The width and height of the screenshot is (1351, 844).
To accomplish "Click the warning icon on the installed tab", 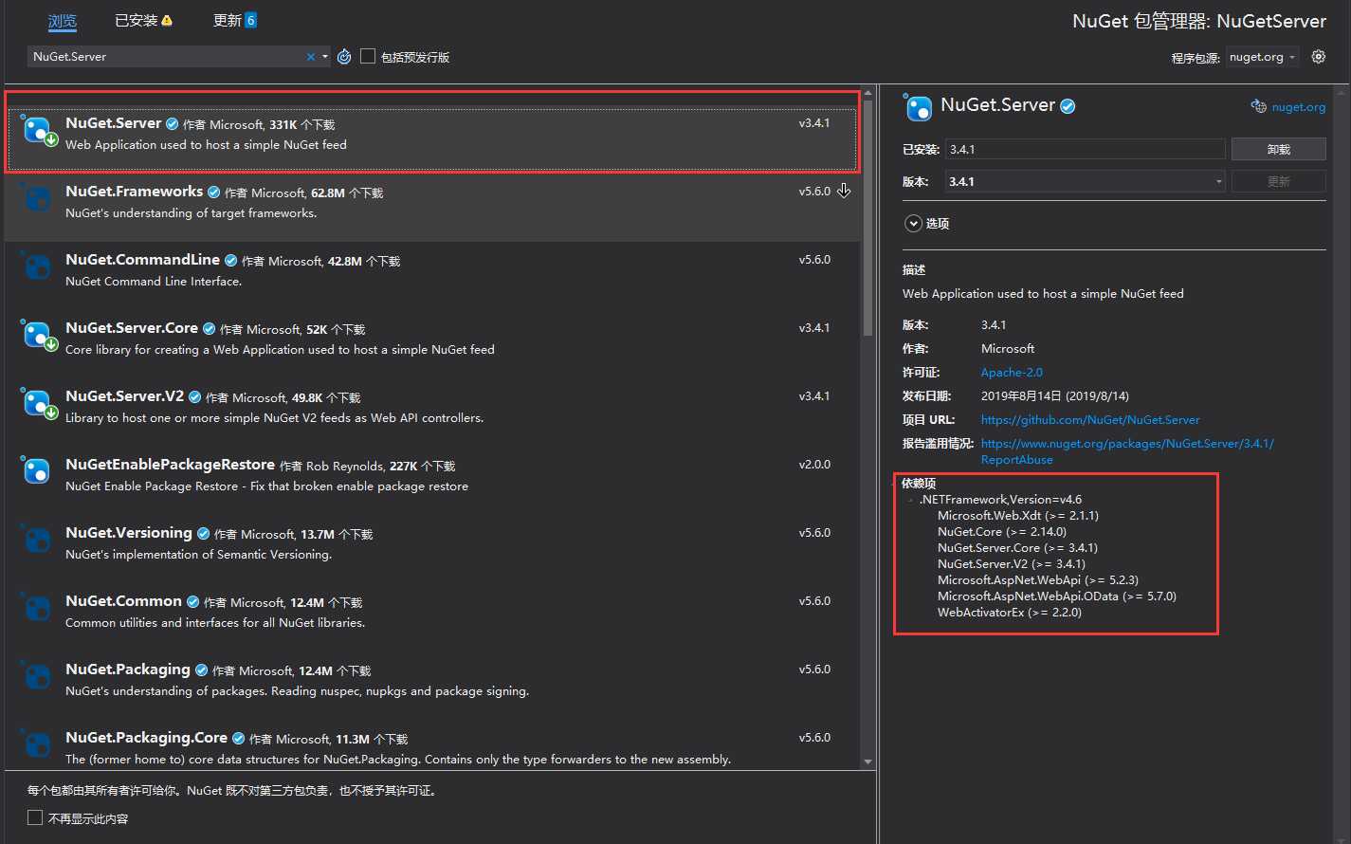I will [x=167, y=20].
